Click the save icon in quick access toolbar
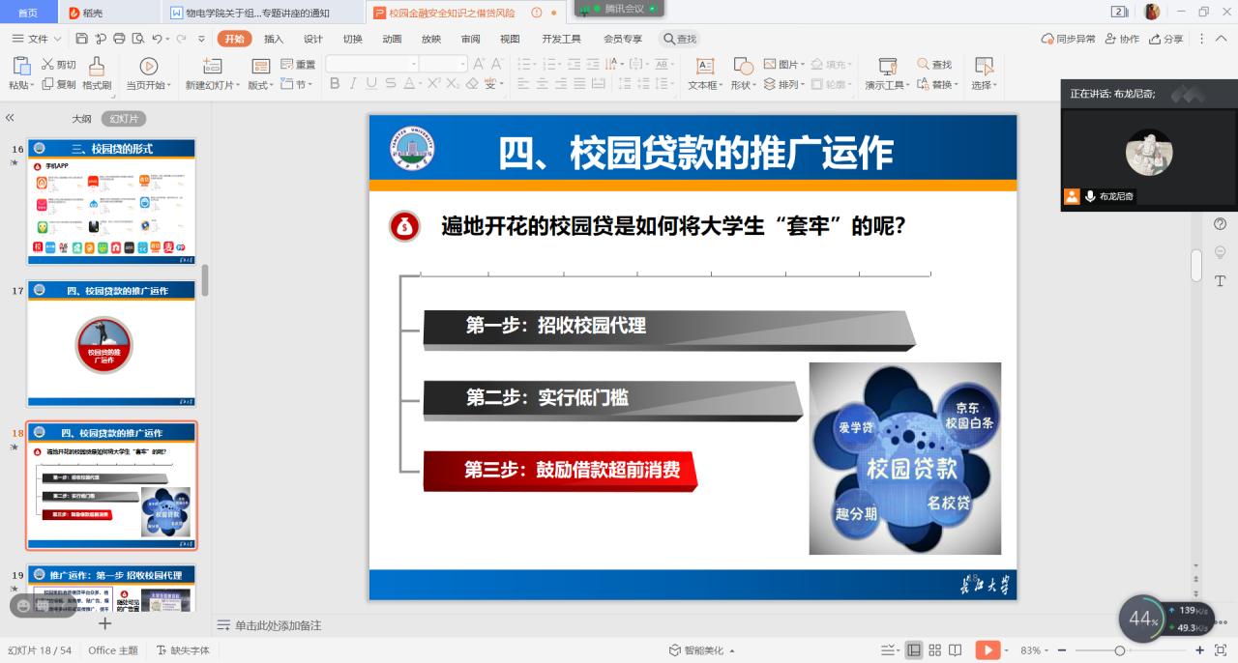Image resolution: width=1238 pixels, height=663 pixels. click(82, 39)
